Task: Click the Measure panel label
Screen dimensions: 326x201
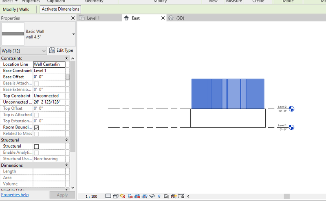Action: [234, 1]
